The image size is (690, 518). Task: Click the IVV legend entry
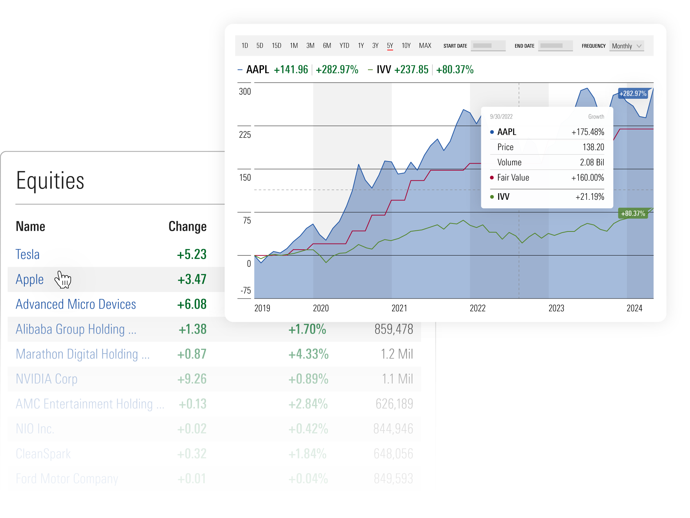tap(384, 70)
